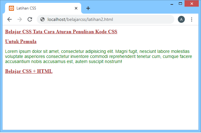
Task: Open a new tab with the plus button
Action: [88, 8]
